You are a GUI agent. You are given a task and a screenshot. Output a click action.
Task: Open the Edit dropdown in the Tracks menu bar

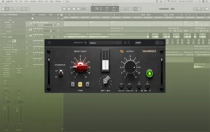(x=34, y=15)
